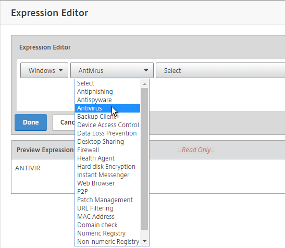Choose Web Browser from the list

(108, 183)
